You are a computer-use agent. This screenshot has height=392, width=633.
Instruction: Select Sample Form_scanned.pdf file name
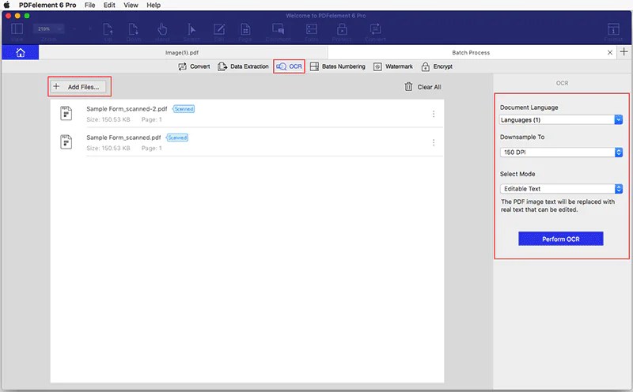coord(123,138)
